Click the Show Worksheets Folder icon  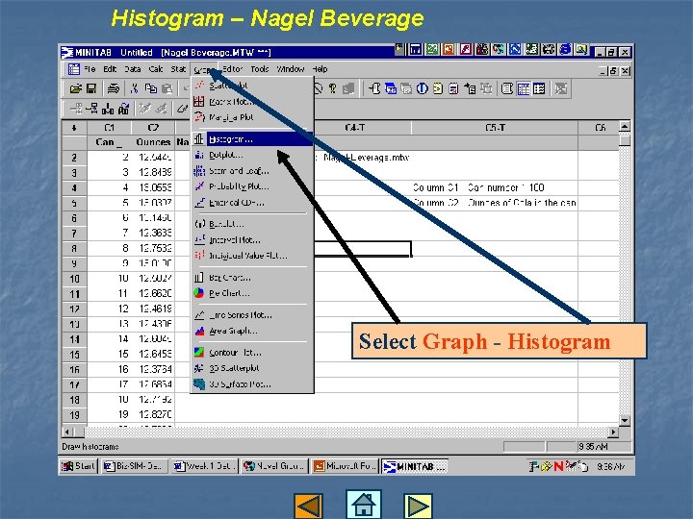coord(390,89)
